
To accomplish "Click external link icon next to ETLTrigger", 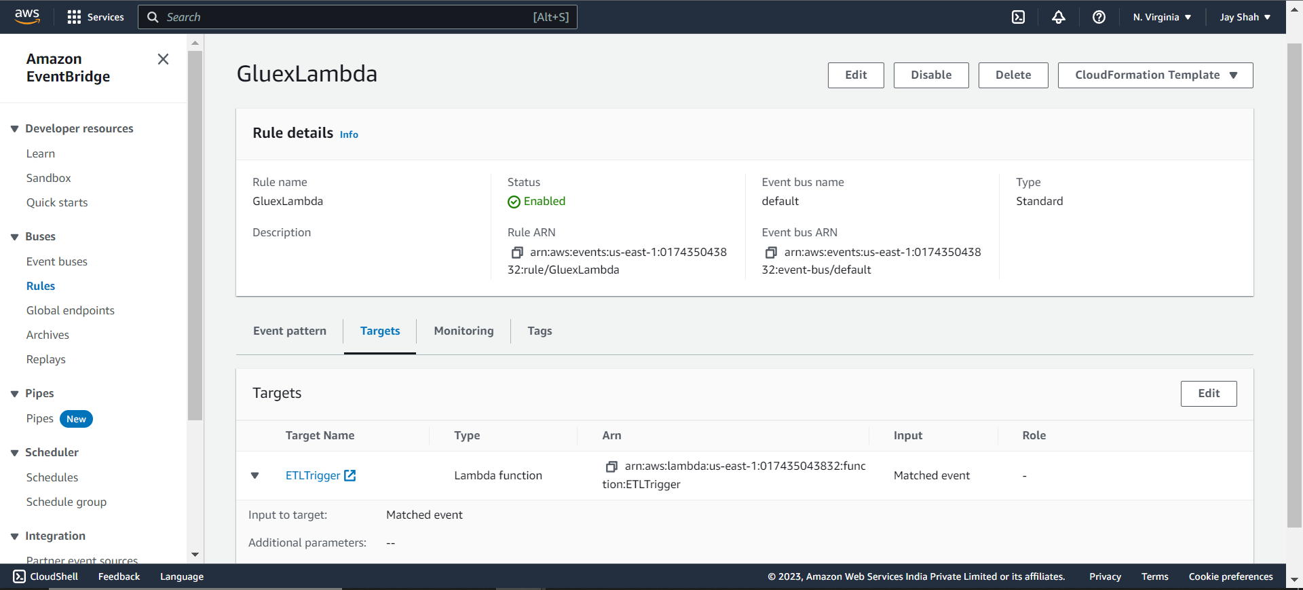I will pyautogui.click(x=350, y=475).
